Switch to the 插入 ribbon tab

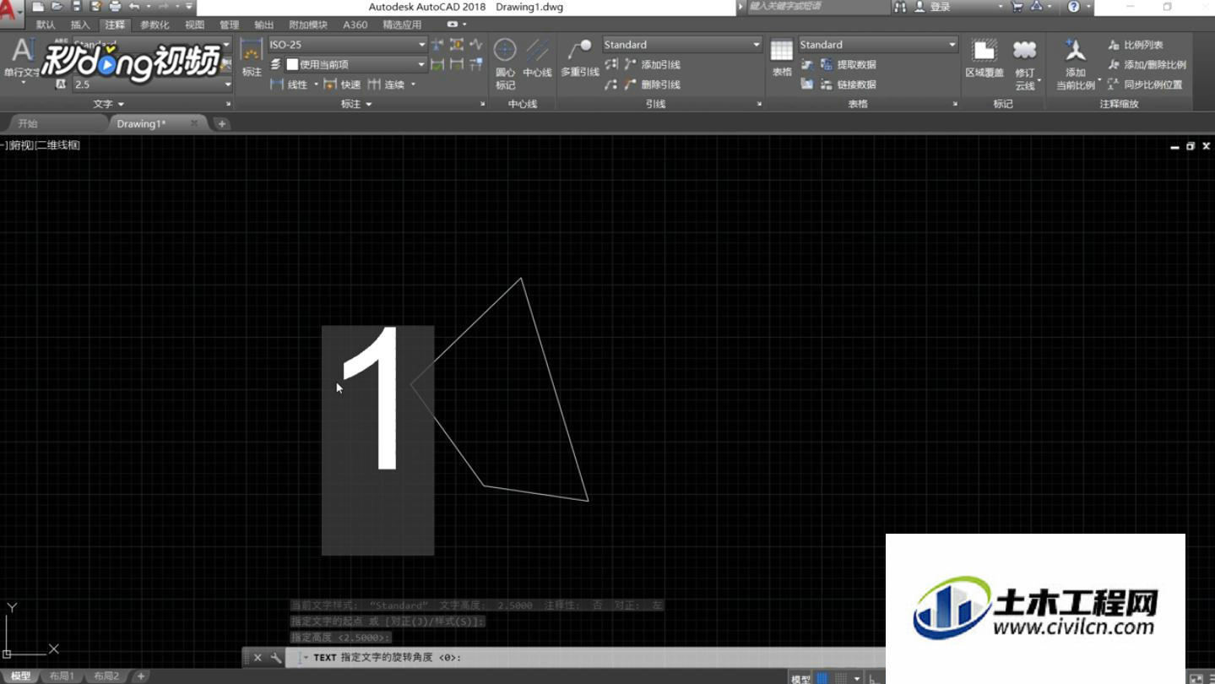coord(80,25)
